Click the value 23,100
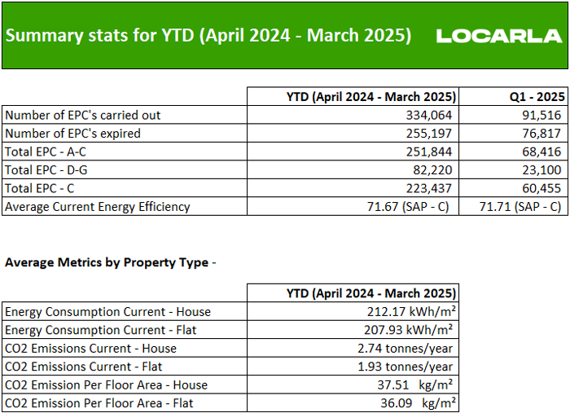The width and height of the screenshot is (570, 413). [541, 170]
